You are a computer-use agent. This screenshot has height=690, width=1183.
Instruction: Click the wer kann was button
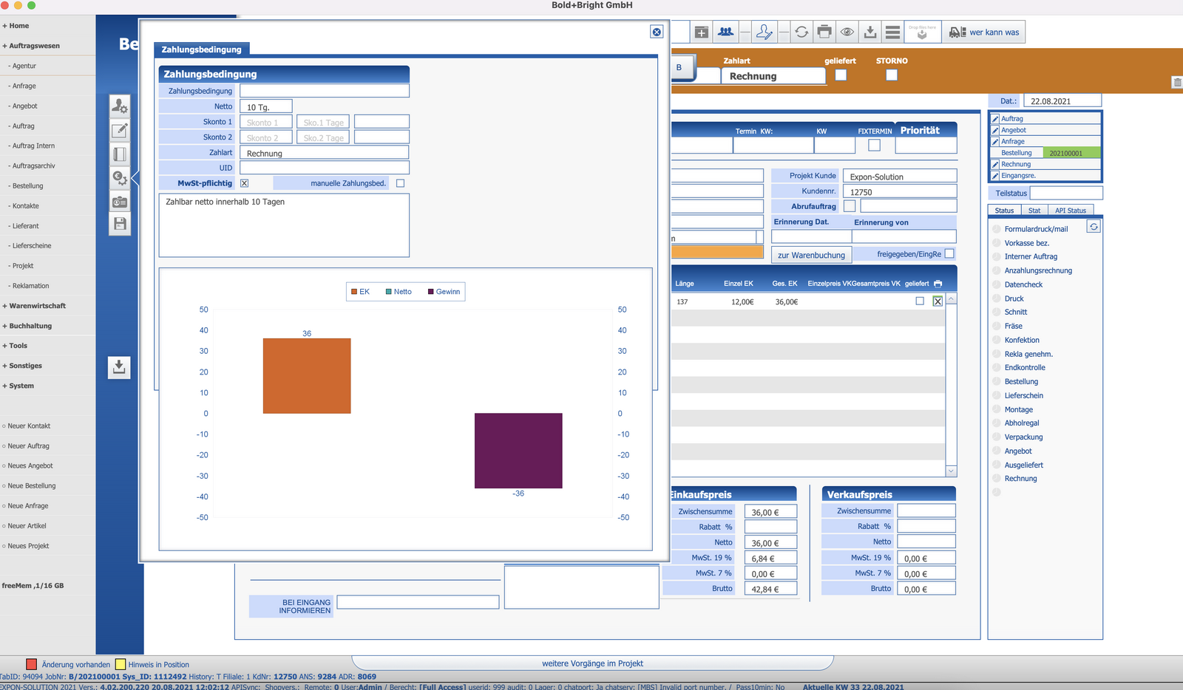coord(984,32)
